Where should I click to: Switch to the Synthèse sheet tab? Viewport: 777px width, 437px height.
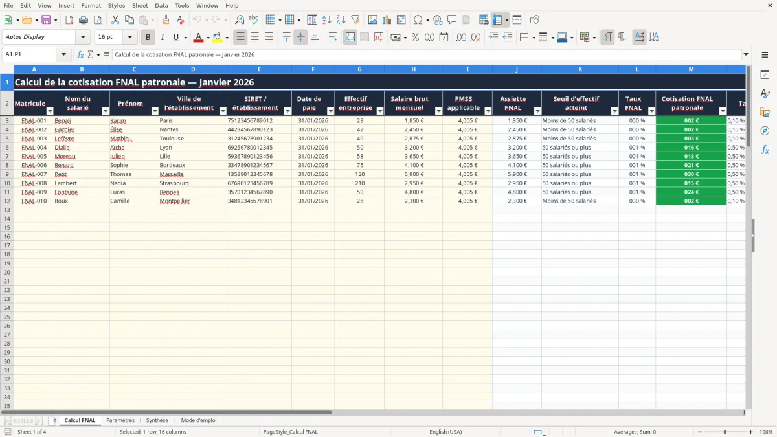click(x=157, y=420)
